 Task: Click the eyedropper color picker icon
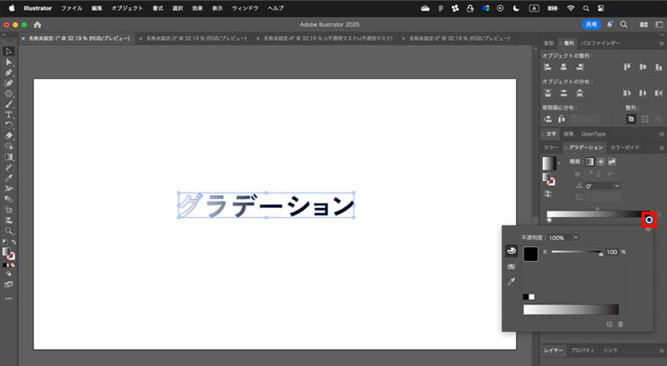point(511,281)
